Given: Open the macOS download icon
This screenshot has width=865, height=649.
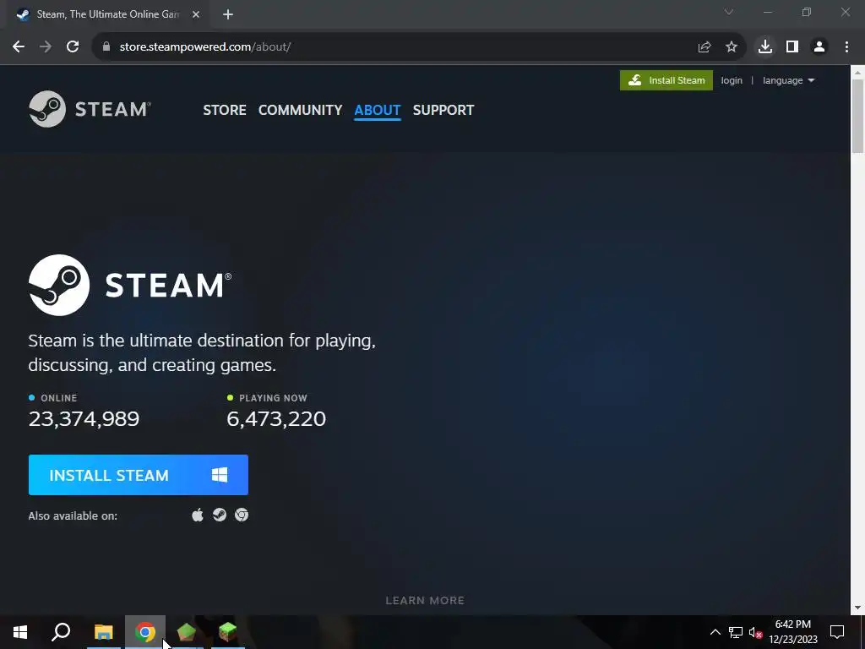Looking at the screenshot, I should click(198, 515).
